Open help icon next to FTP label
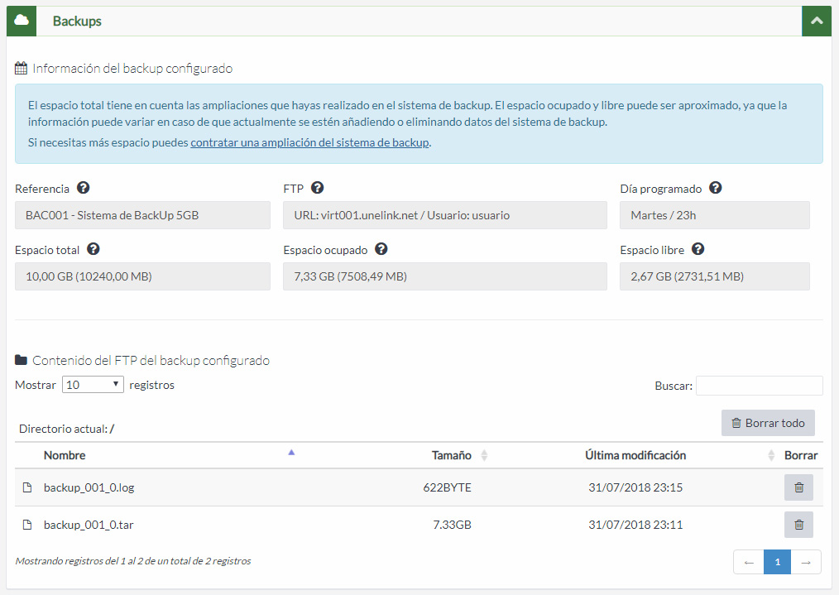839x595 pixels. click(x=317, y=188)
